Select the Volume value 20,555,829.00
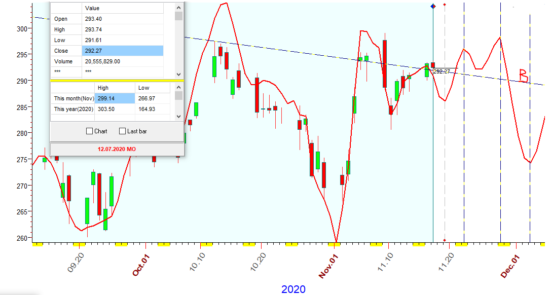The width and height of the screenshot is (551, 295). [x=123, y=61]
